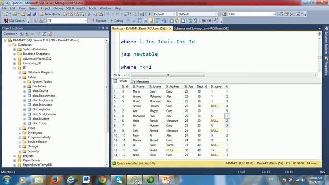329x185 pixels.
Task: Open the Windows Start menu
Action: [7, 180]
